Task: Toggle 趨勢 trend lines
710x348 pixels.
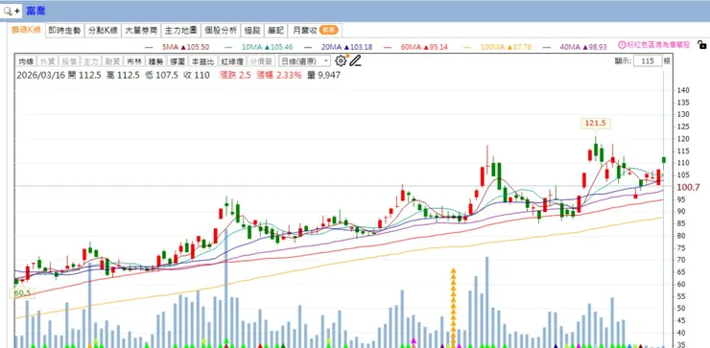Action: (155, 61)
